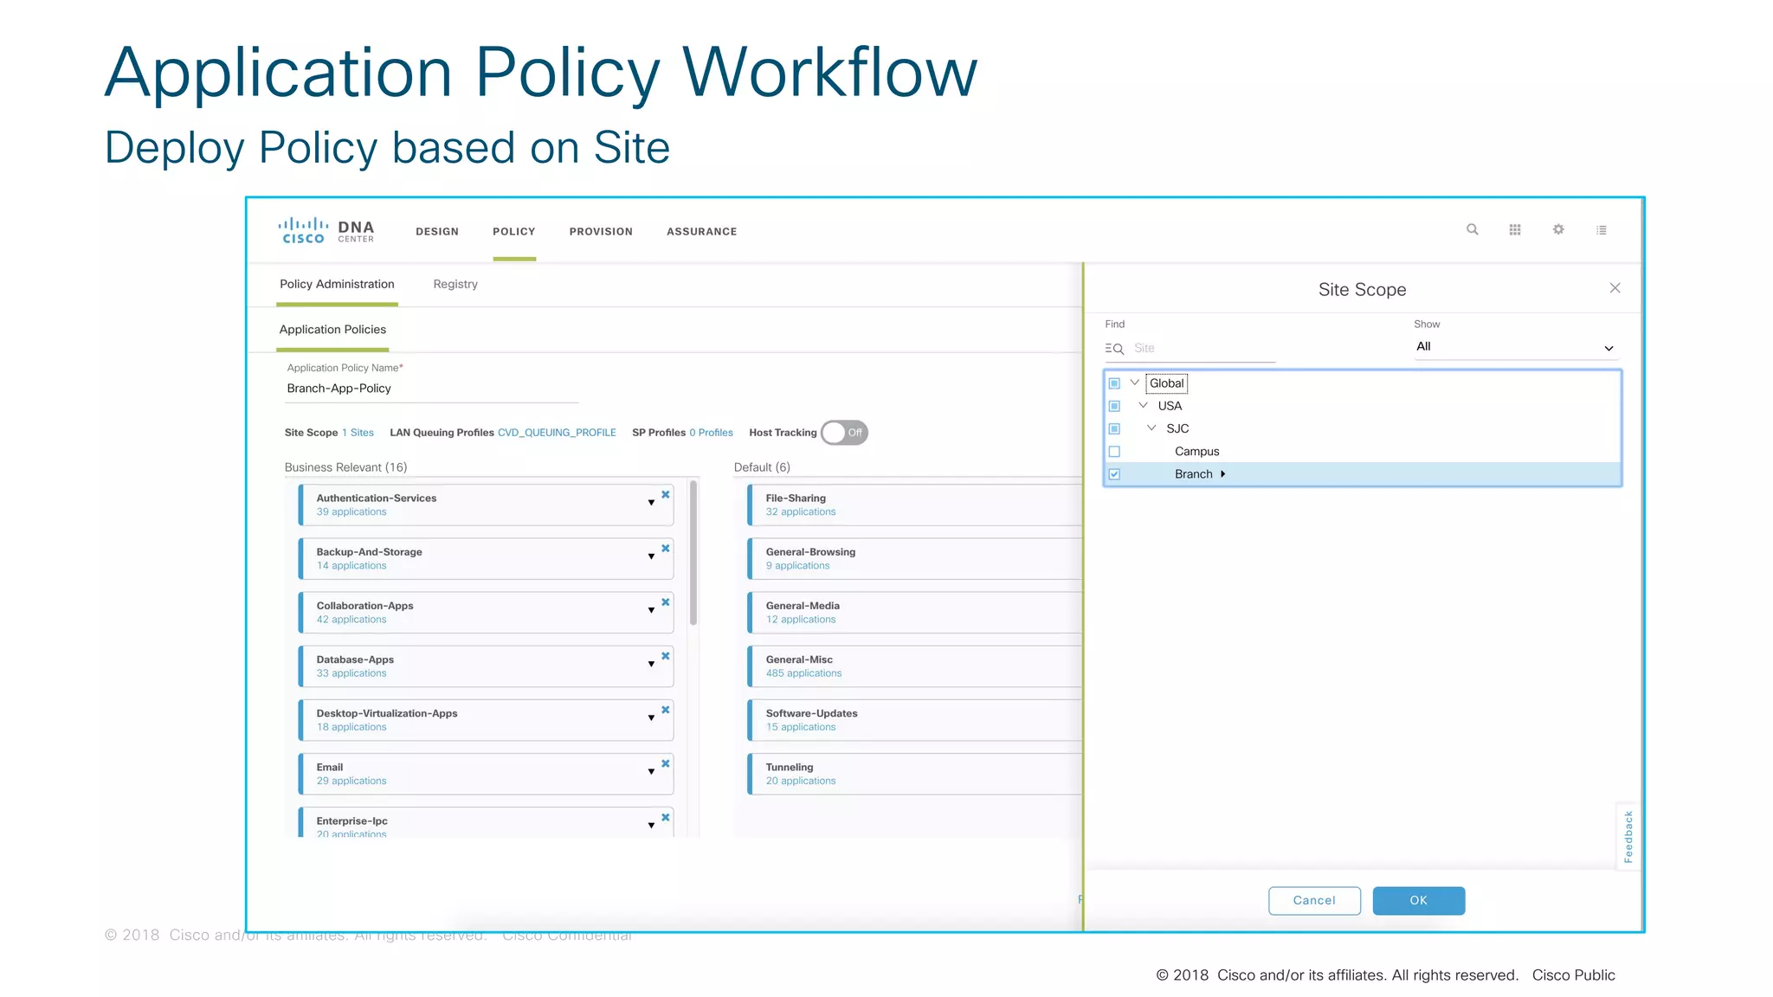Expand Database-Apps dropdown arrow

pos(651,664)
